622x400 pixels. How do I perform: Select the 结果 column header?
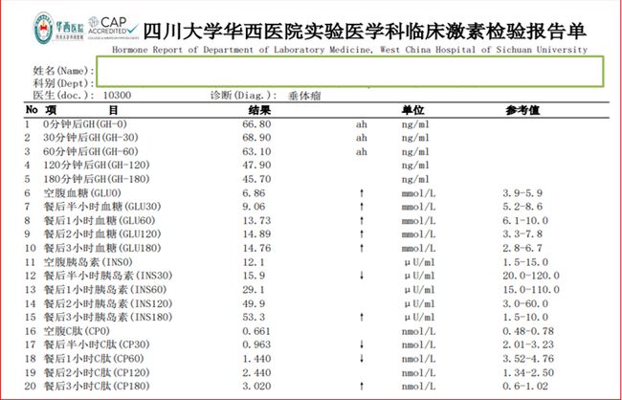(261, 110)
